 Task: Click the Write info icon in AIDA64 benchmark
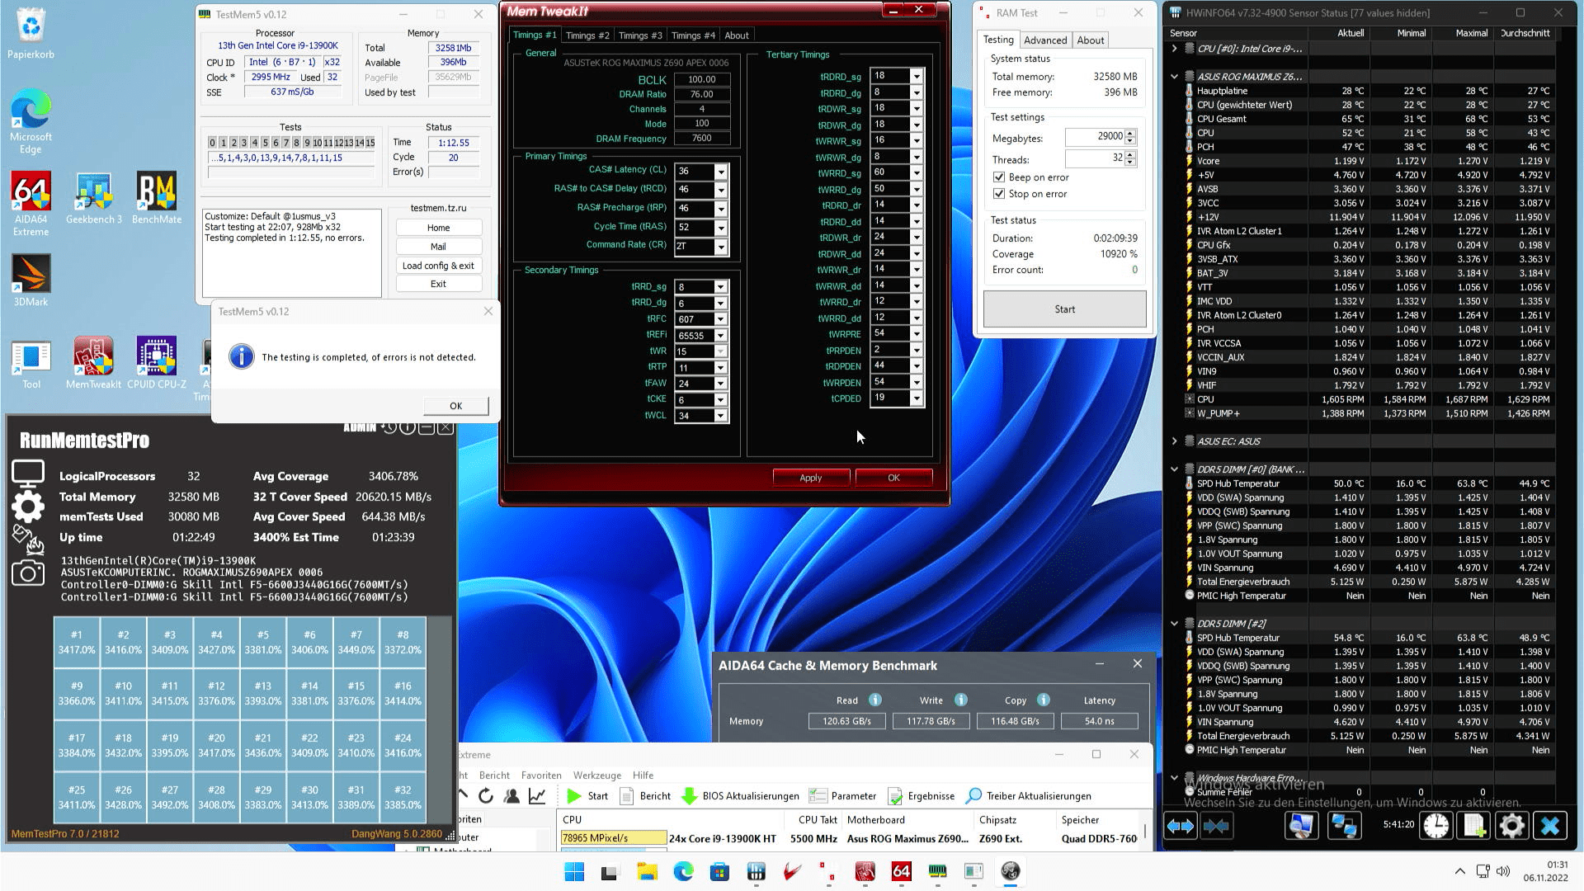coord(961,700)
